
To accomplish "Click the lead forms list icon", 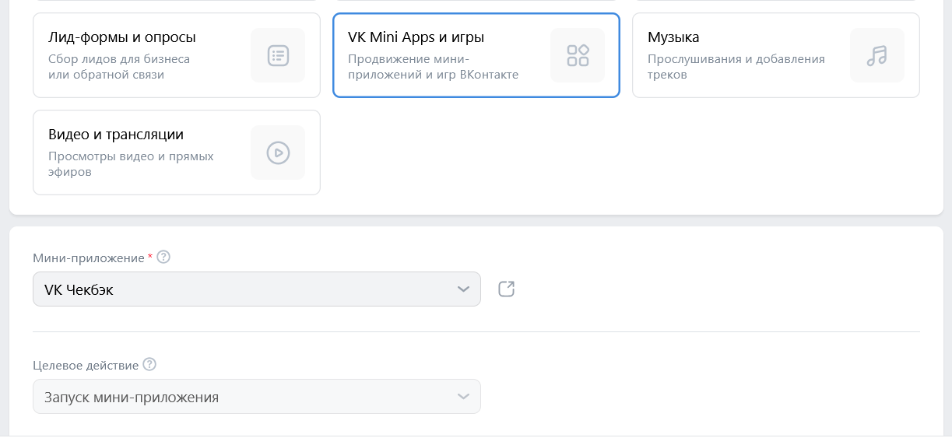I will 278,55.
